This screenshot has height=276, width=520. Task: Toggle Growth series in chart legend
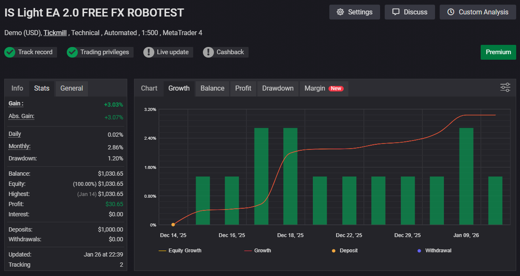click(x=258, y=251)
